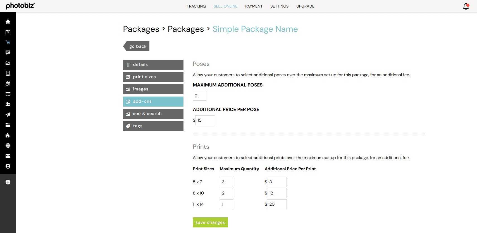Image resolution: width=477 pixels, height=233 pixels.
Task: Open the Sell Online menu
Action: [x=225, y=6]
